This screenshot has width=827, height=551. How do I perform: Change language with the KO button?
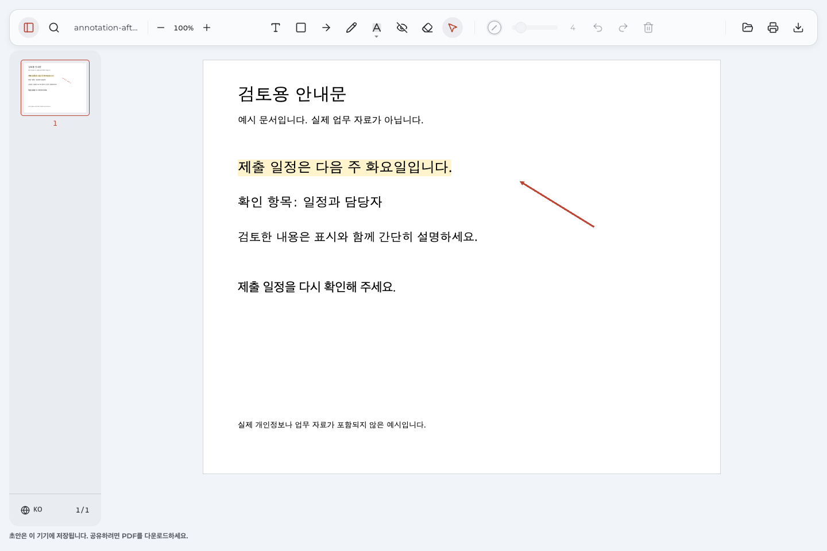32,510
